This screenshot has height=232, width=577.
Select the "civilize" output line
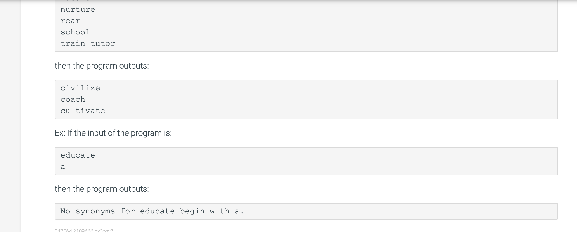[80, 88]
